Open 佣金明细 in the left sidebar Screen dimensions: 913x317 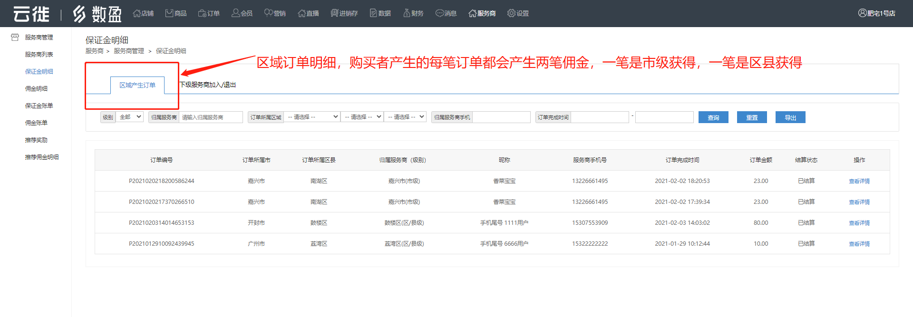click(36, 88)
